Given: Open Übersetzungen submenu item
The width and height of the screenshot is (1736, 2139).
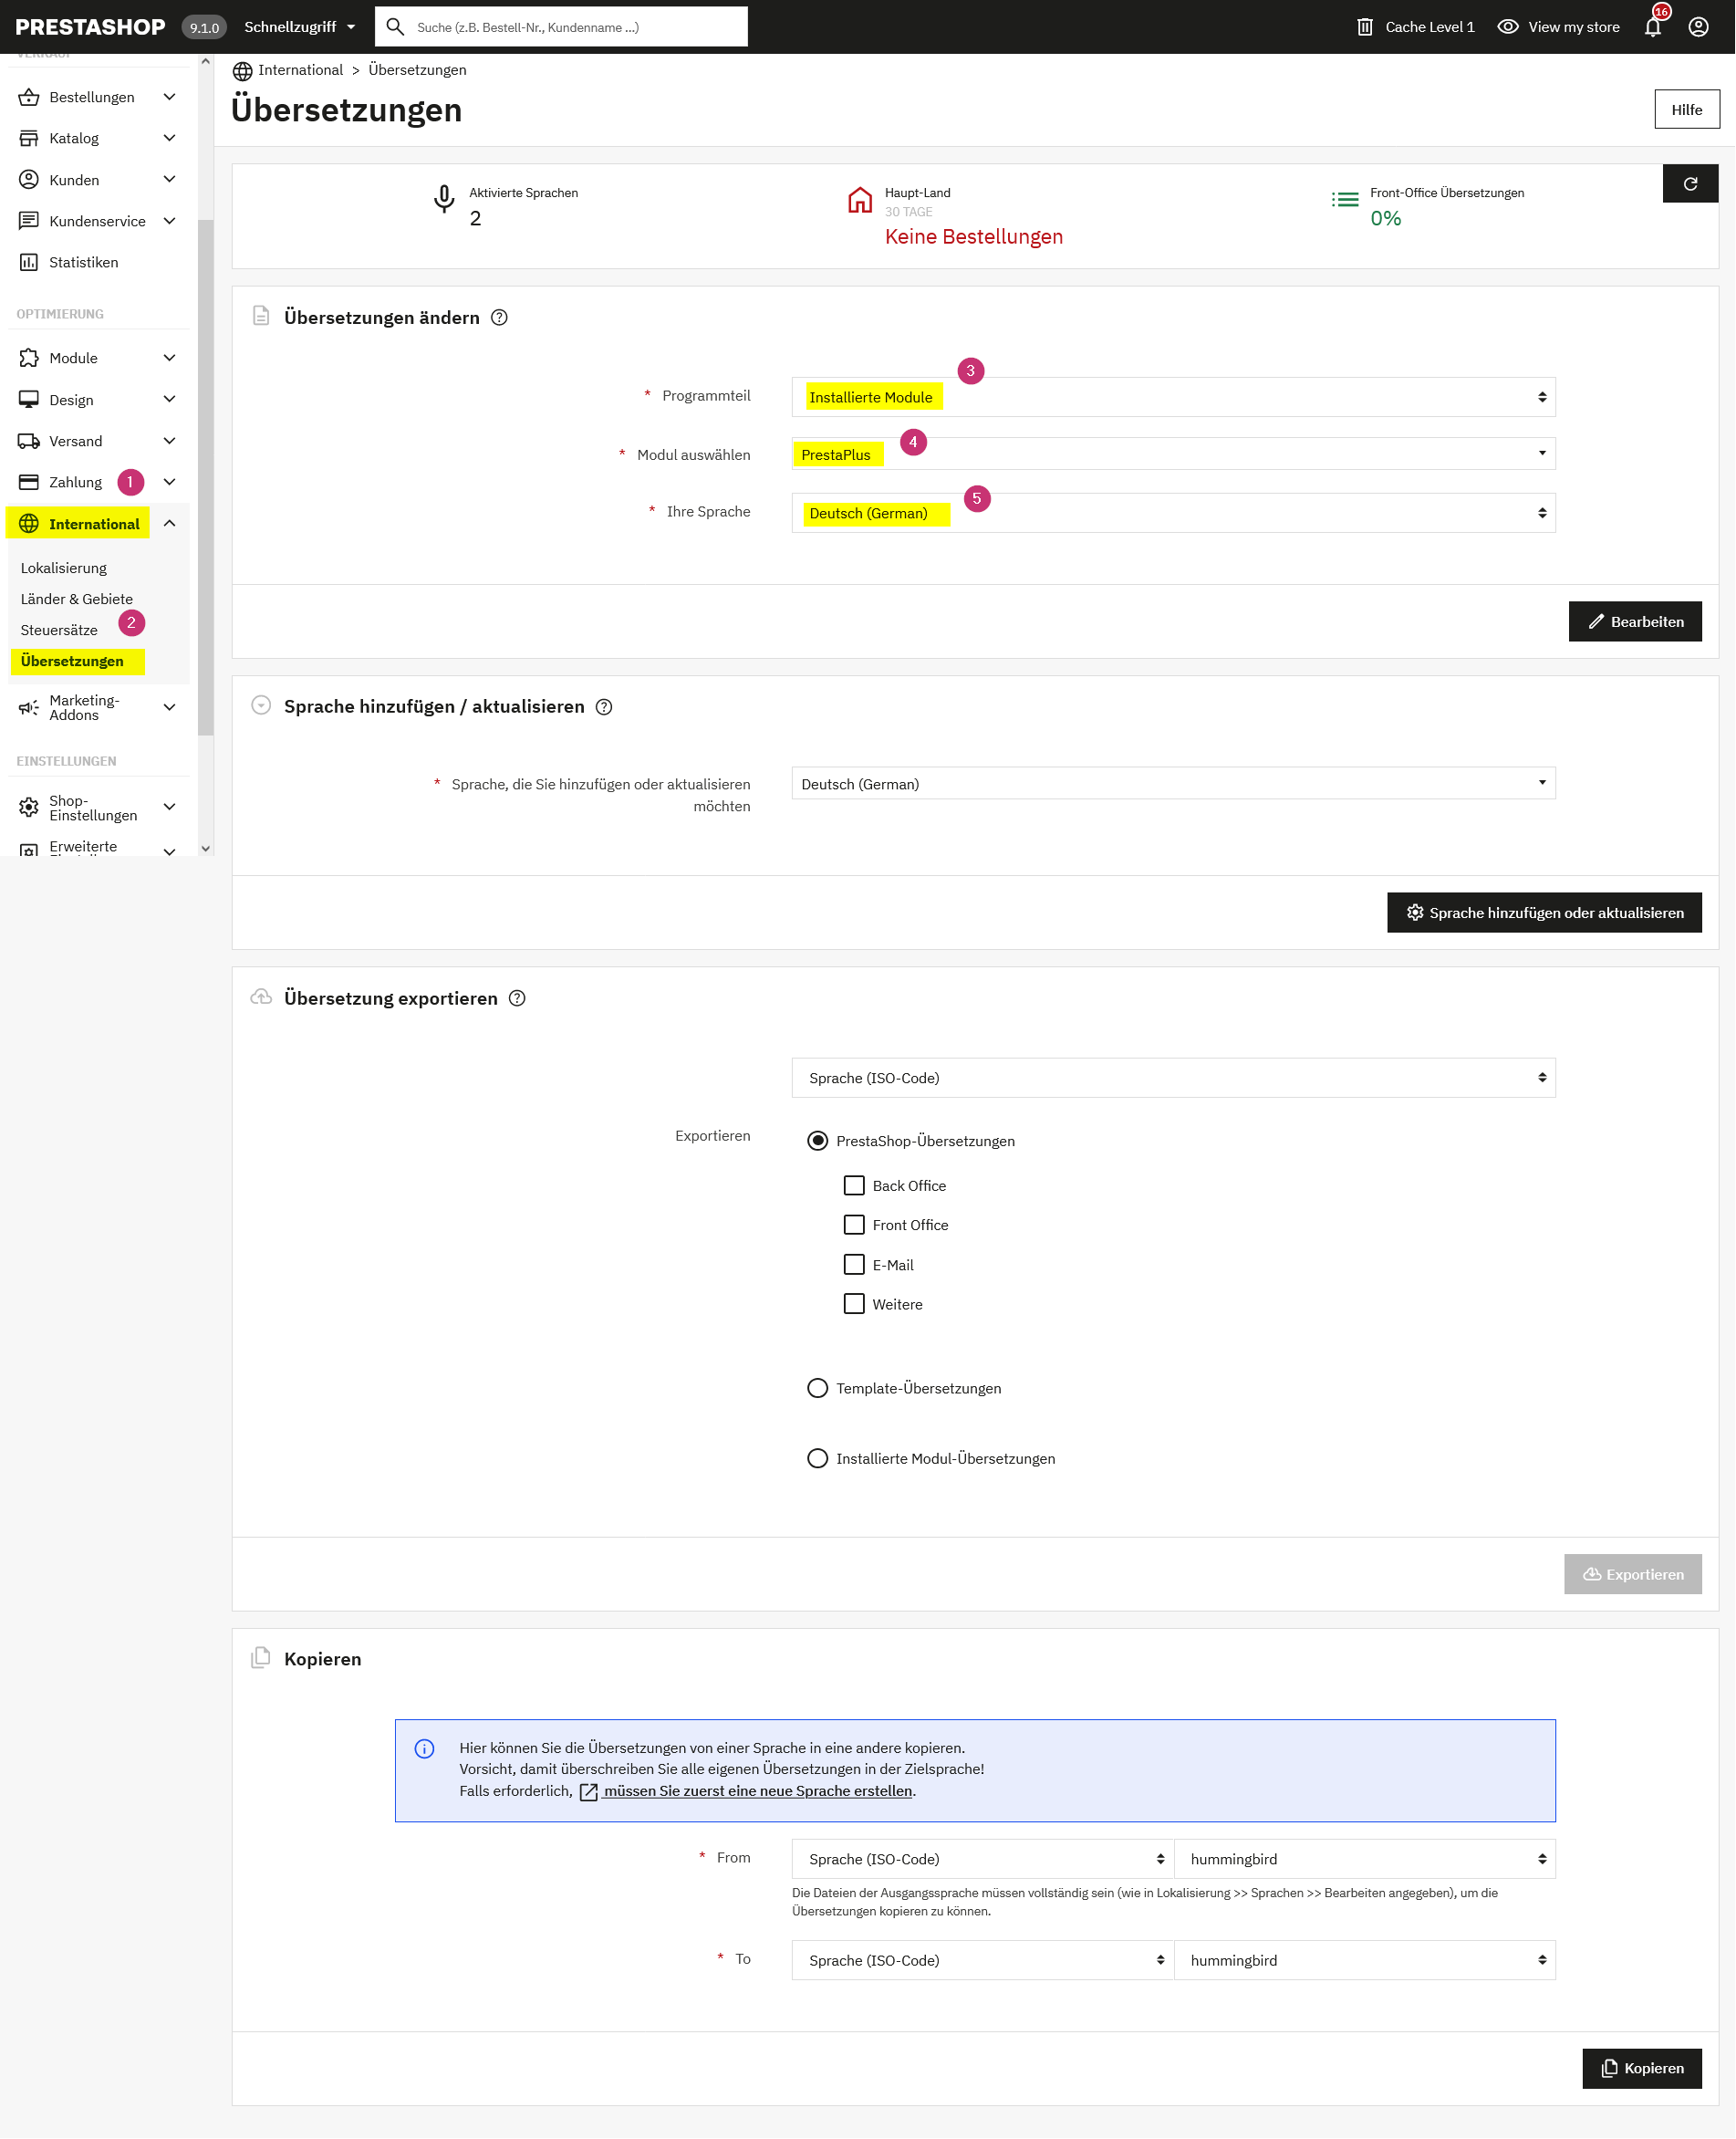Looking at the screenshot, I should (x=72, y=662).
